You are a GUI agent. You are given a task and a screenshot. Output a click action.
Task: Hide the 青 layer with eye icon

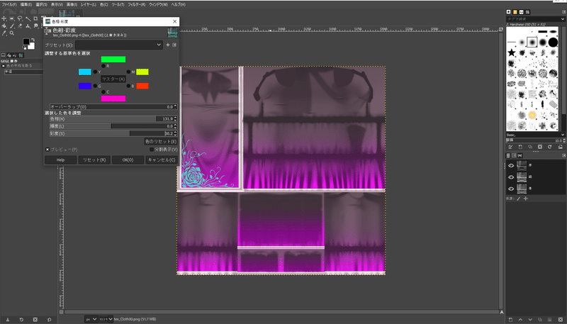pyautogui.click(x=511, y=189)
